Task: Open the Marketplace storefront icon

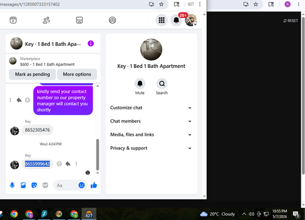Action: tap(79, 20)
